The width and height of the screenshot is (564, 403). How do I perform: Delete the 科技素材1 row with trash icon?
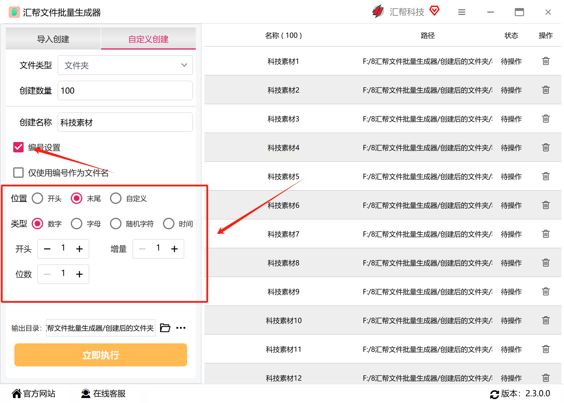[546, 61]
